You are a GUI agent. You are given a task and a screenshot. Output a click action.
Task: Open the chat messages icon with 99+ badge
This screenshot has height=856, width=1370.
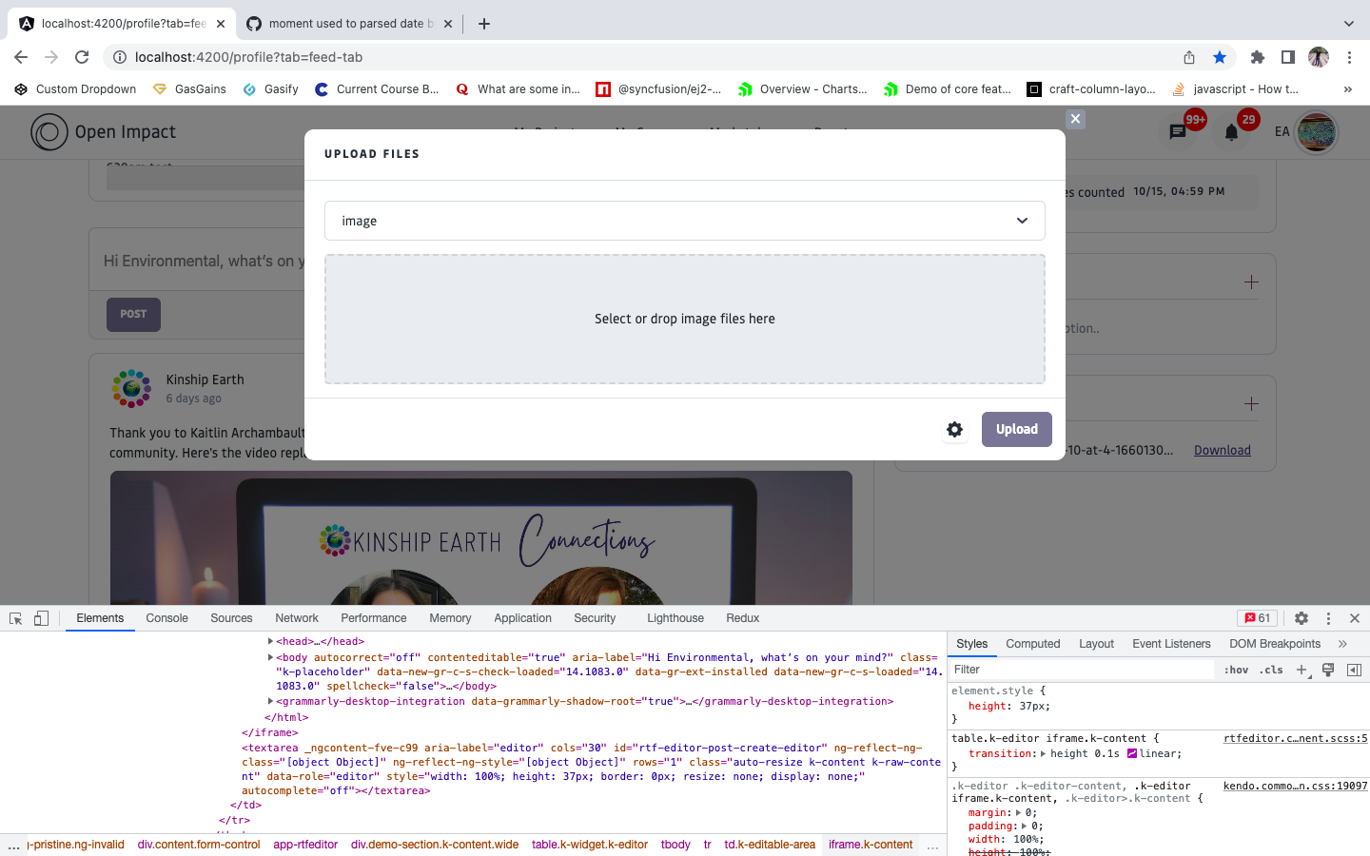[1178, 132]
